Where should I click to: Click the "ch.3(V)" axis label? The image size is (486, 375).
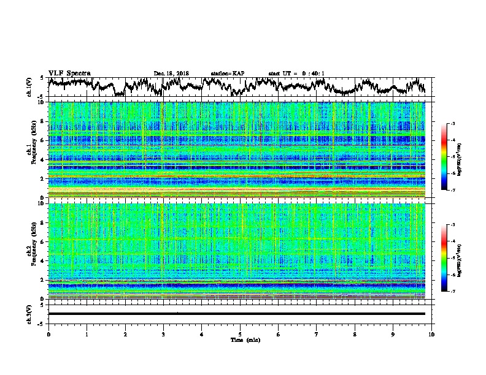[x=29, y=314]
